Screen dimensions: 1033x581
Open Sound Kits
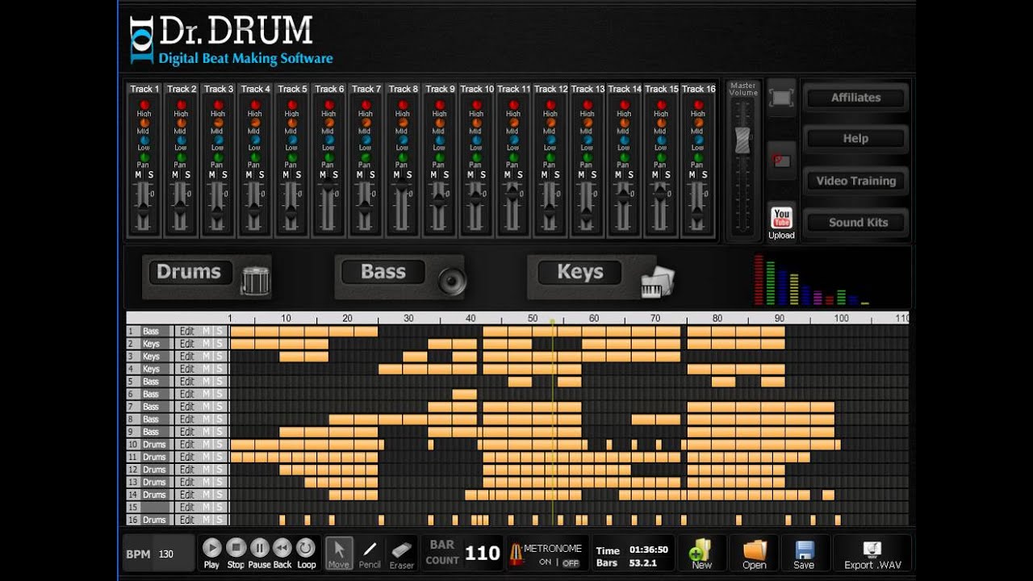(855, 222)
